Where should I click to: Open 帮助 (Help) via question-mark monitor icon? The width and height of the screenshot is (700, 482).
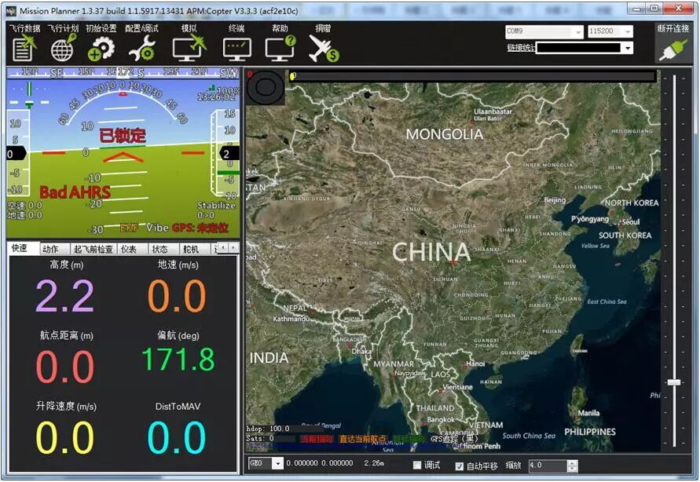(279, 49)
